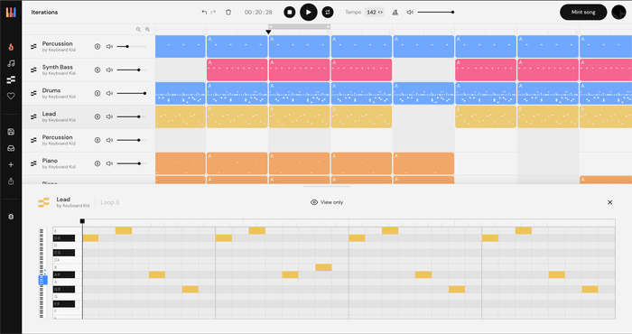Adjust tempo using the 142 stepper arrows
Screen dimensions: 632x334
click(380, 12)
